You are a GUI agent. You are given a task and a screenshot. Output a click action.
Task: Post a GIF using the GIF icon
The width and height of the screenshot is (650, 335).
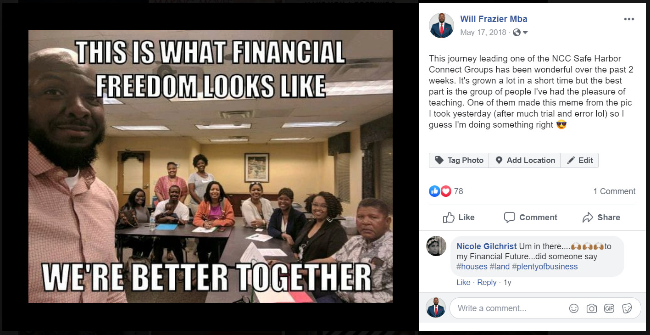point(609,308)
